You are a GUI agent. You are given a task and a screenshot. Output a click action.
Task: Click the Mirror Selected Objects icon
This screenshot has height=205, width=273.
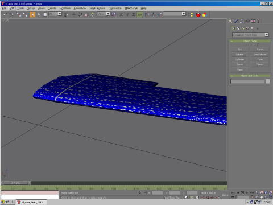point(147,14)
